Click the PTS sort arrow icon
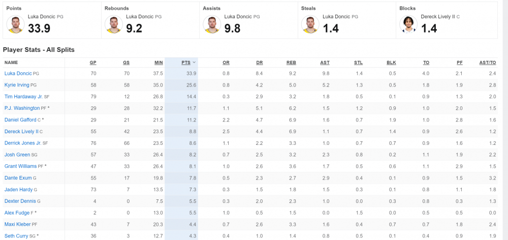Image resolution: width=508 pixels, height=240 pixels. pos(194,62)
